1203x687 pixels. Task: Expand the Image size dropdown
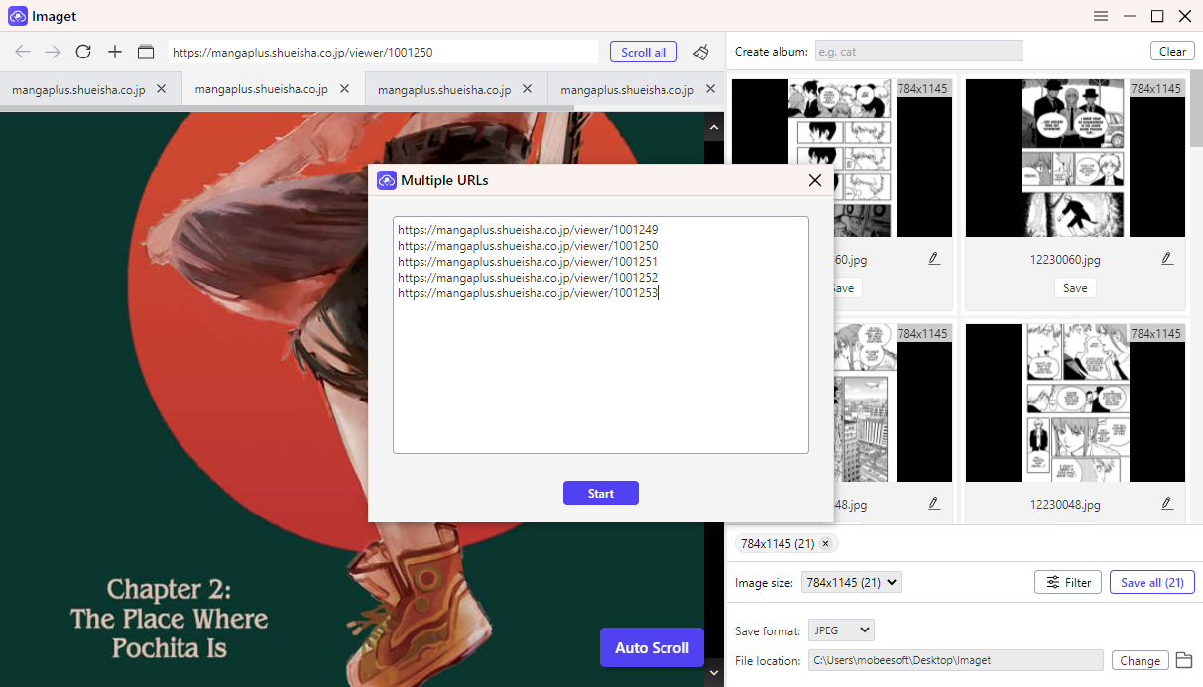click(851, 583)
